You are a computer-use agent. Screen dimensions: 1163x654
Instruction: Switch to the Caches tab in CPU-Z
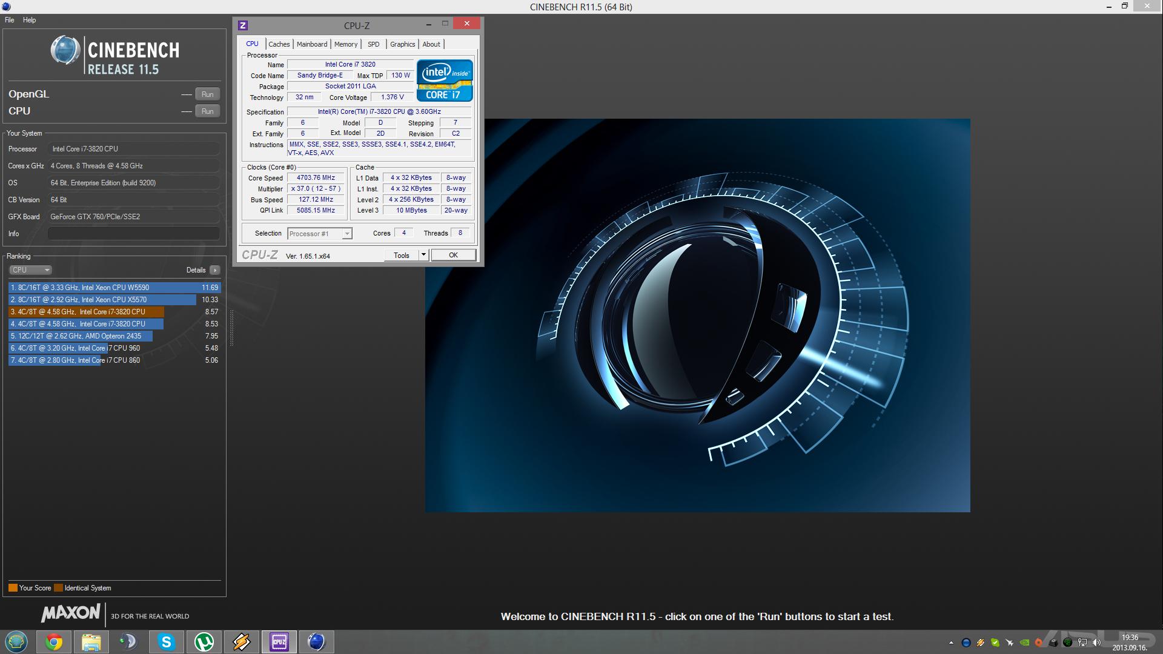point(279,44)
